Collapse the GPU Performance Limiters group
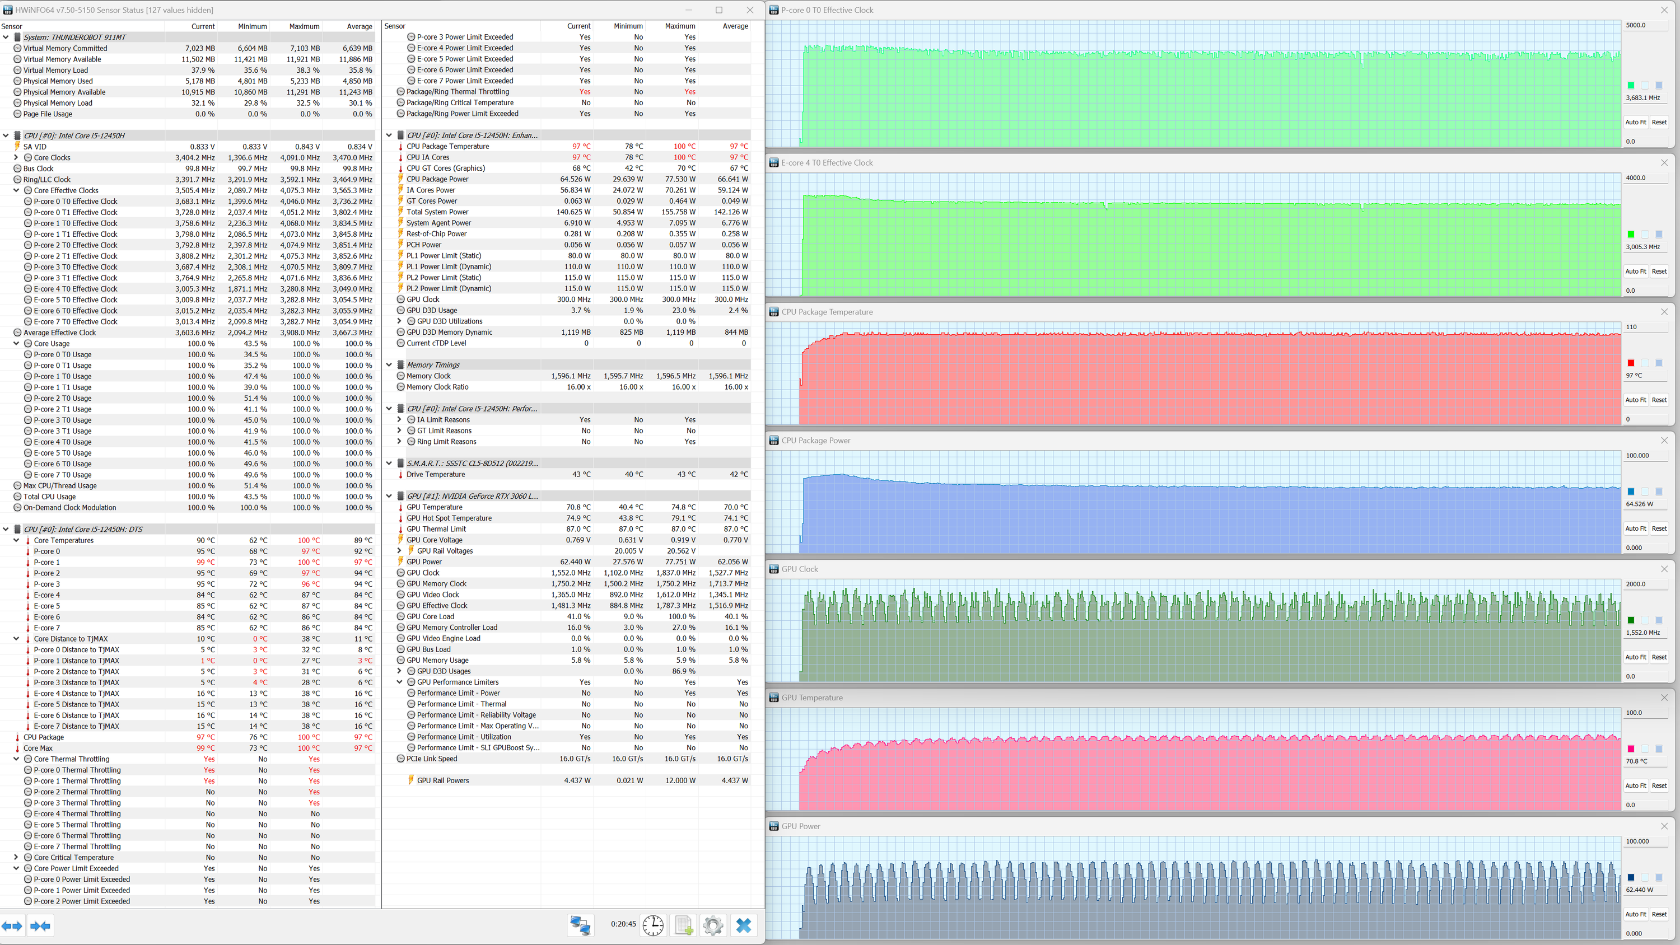 399,682
